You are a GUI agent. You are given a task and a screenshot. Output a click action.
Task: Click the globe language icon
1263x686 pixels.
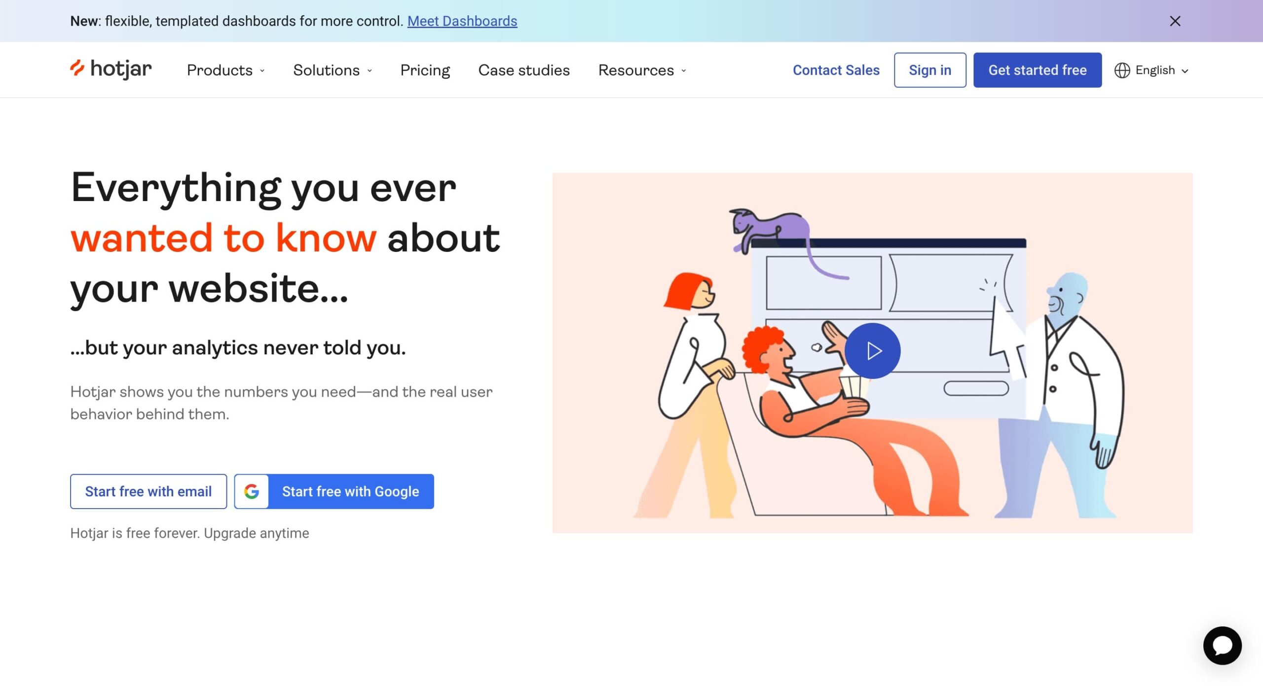tap(1121, 70)
